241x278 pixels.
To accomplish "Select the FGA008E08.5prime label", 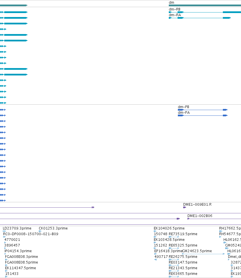I will (x=22, y=262).
